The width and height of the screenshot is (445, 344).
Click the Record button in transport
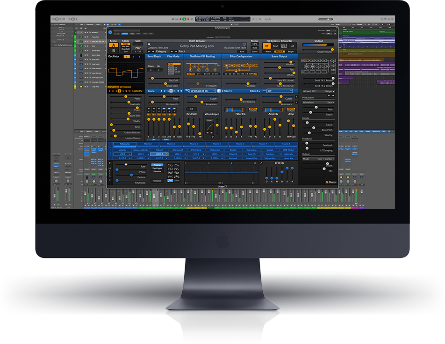point(188,19)
